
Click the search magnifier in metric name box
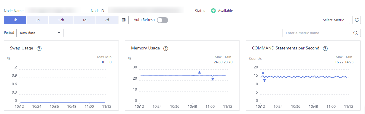coord(355,33)
